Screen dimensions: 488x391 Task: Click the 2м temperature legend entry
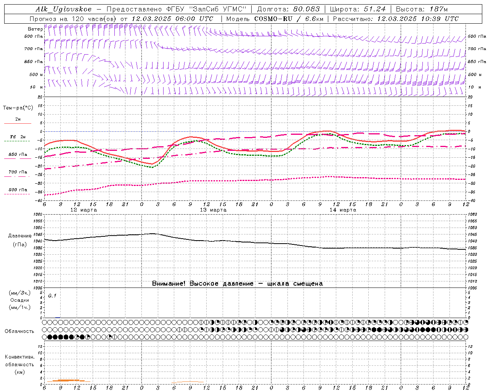pyautogui.click(x=18, y=120)
